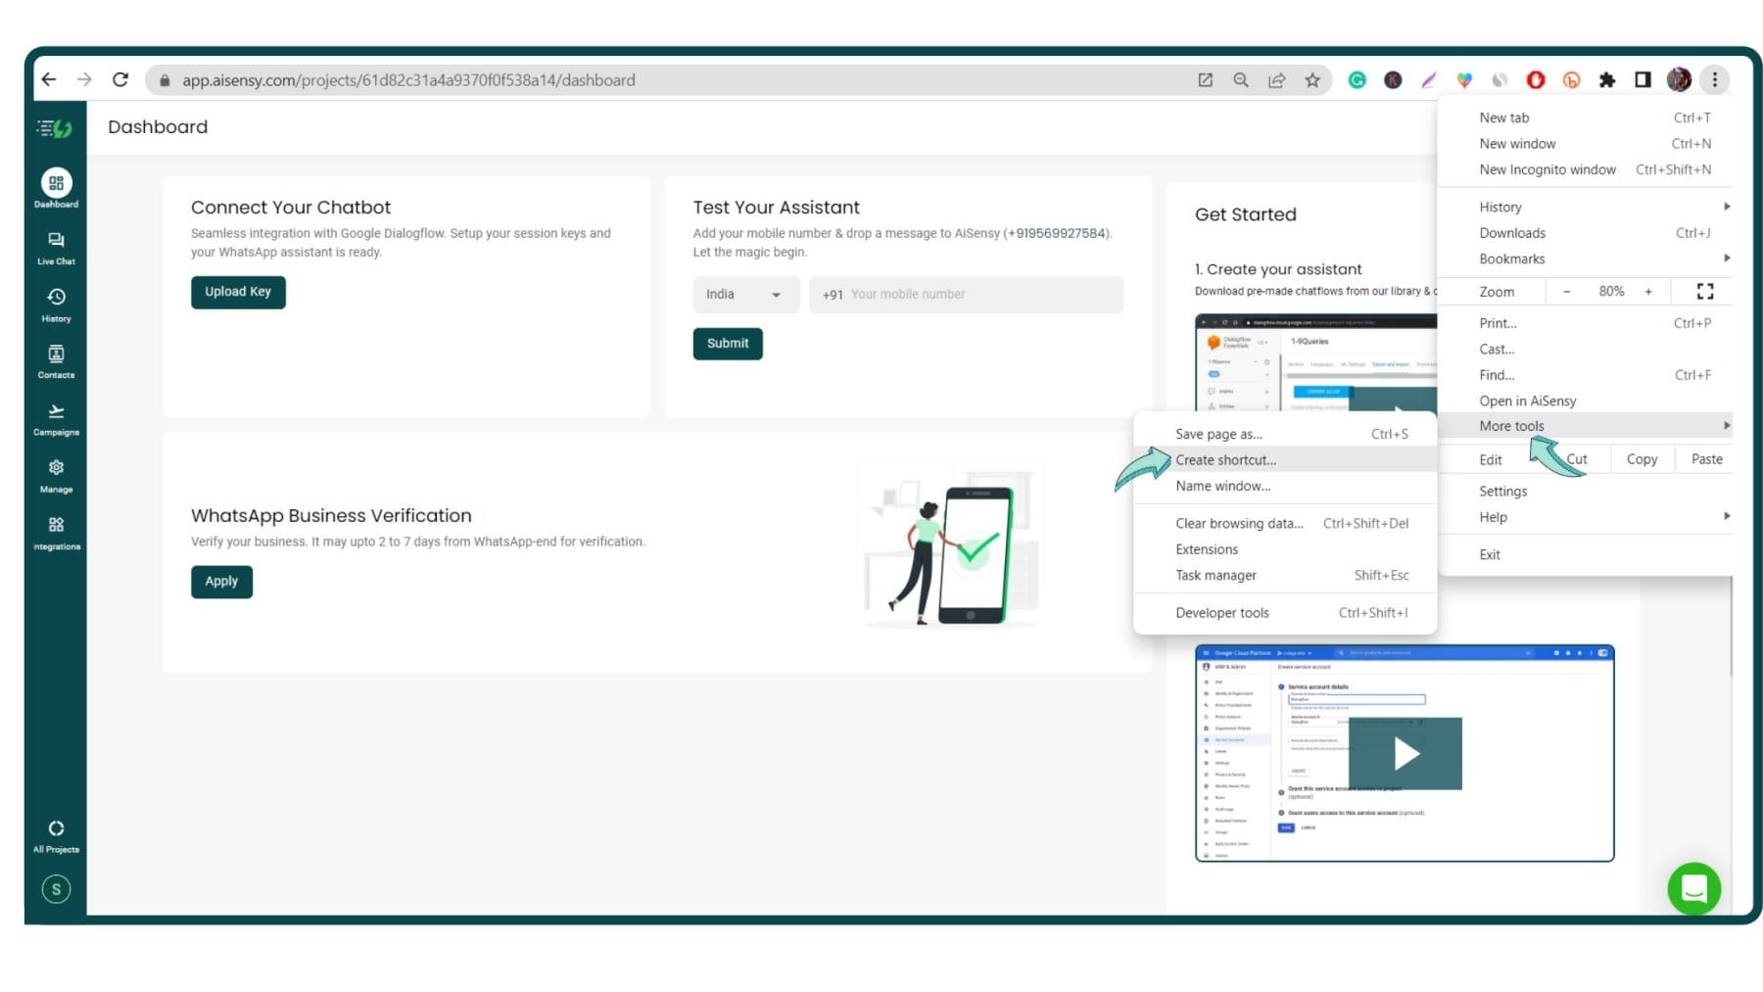
Task: Select New Incognito window menu item
Action: [1585, 169]
